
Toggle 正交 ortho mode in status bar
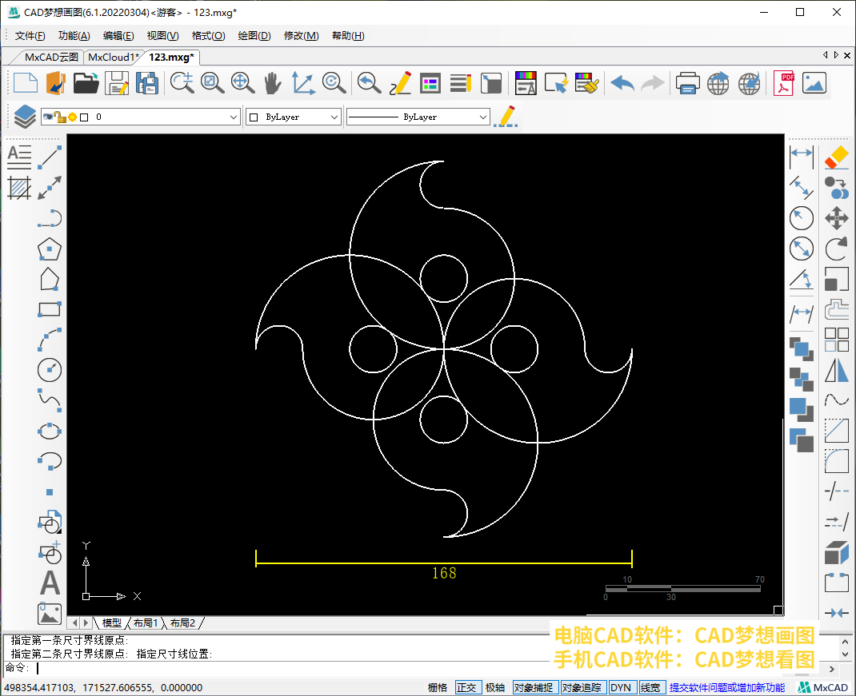pos(466,687)
